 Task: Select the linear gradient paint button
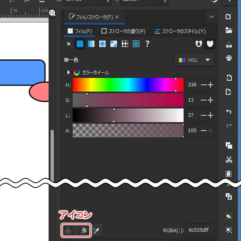[91, 44]
